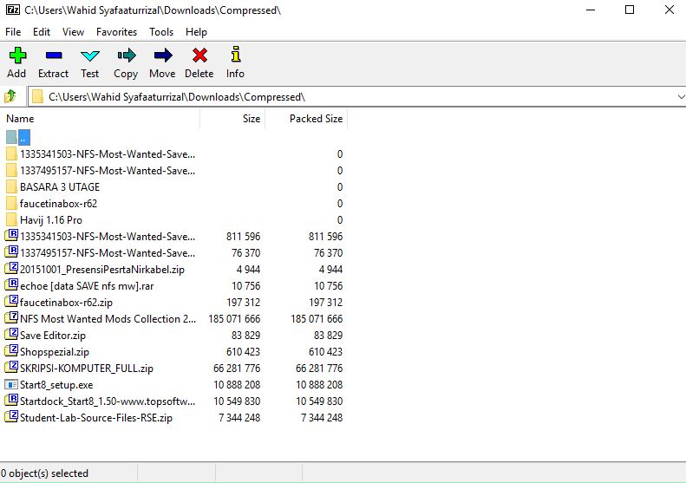This screenshot has width=686, height=483.
Task: Open Info with the yellow i icon
Action: pyautogui.click(x=236, y=55)
